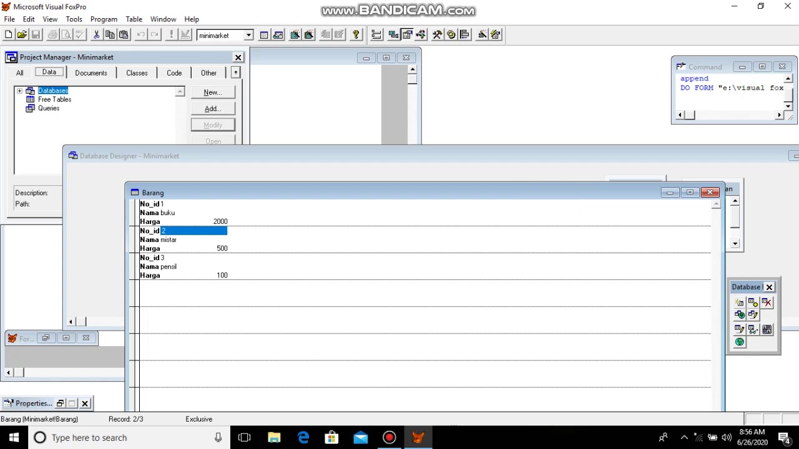Click the 'append' line in Command window
799x449 pixels.
point(694,79)
